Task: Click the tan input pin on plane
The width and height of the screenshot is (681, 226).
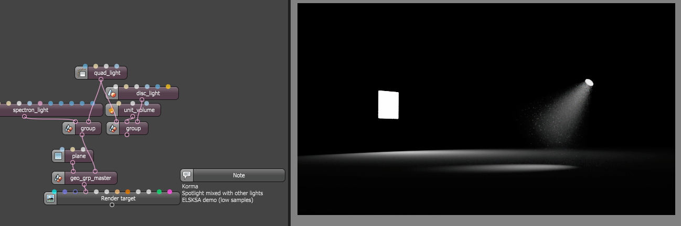Action: [x=72, y=149]
